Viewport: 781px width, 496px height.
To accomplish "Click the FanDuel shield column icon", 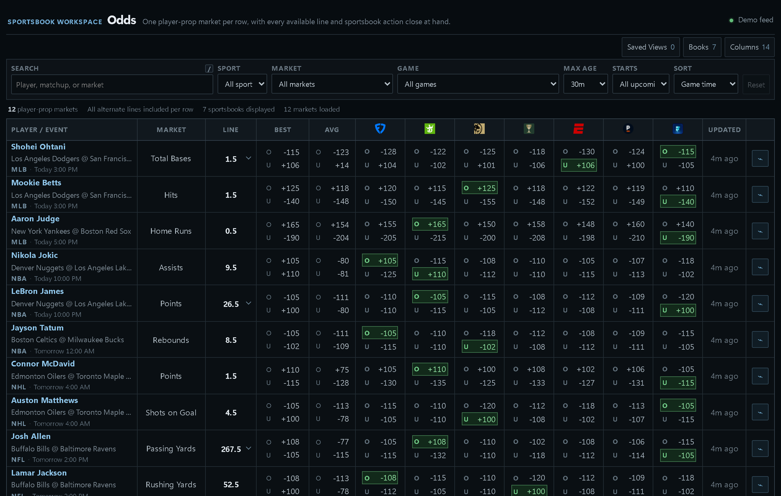I will 380,129.
